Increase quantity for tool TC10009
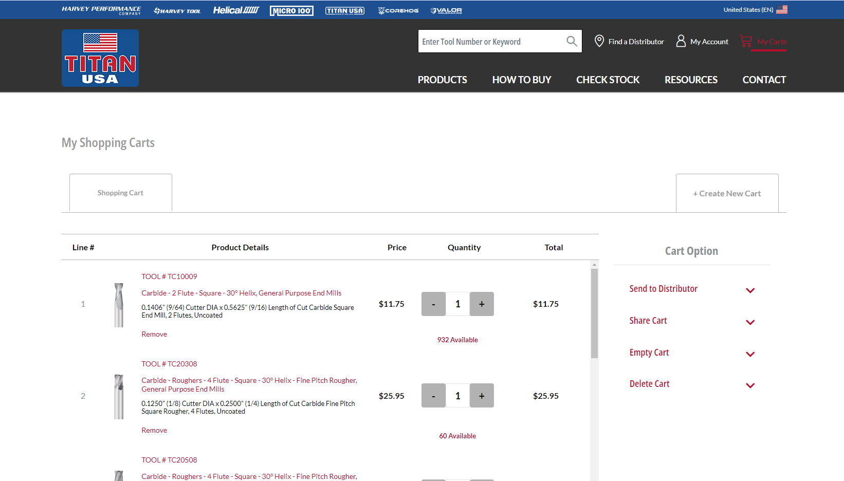The image size is (844, 481). 482,304
